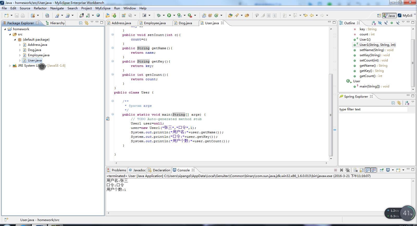Click Open Task folder icon

tap(247, 15)
